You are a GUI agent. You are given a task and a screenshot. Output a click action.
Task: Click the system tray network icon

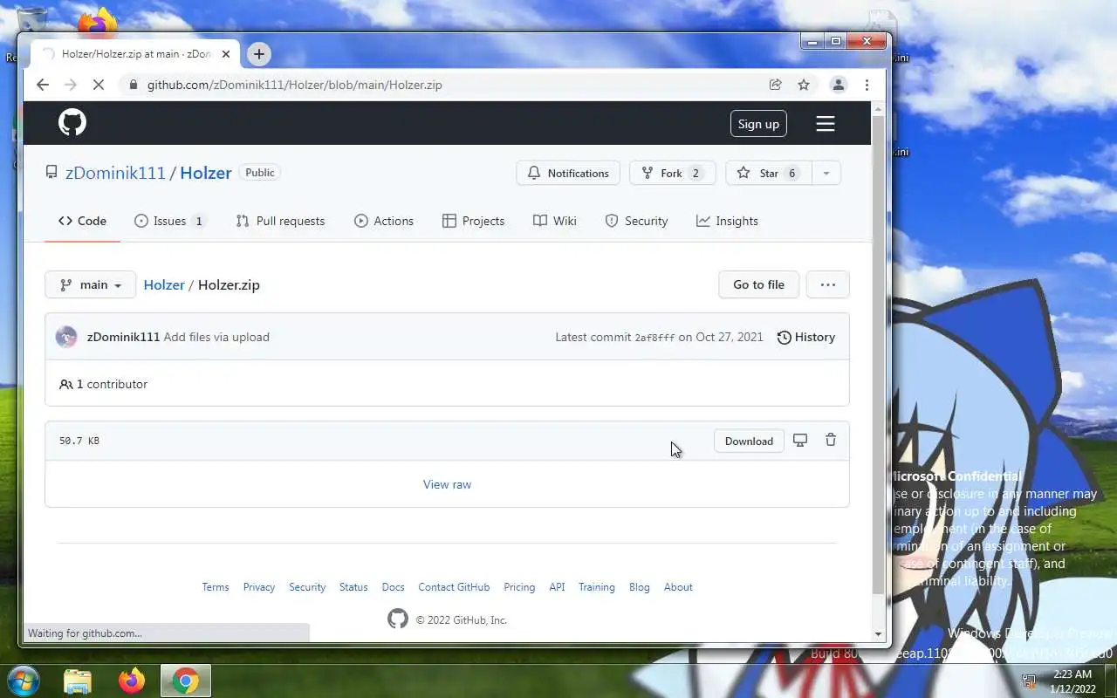[1029, 681]
